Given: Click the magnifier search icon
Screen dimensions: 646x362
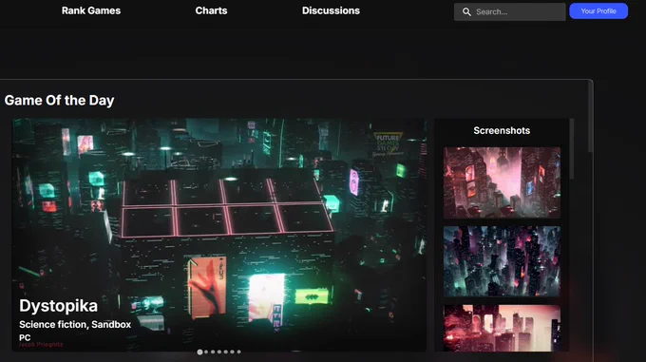Looking at the screenshot, I should coord(466,12).
